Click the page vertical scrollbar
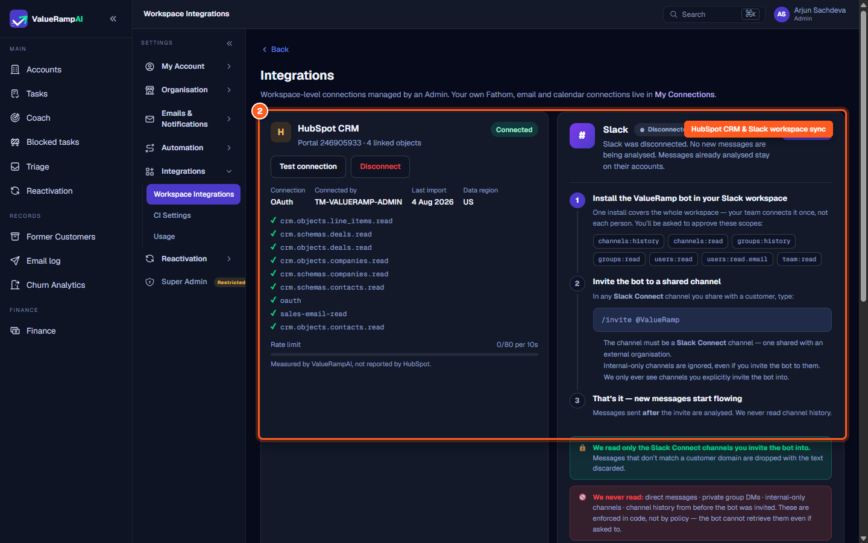The height and width of the screenshot is (543, 868). [x=863, y=157]
